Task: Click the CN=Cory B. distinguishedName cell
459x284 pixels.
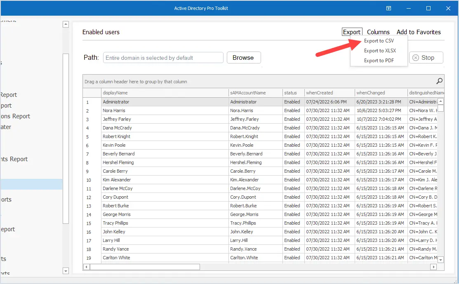Action: [x=423, y=197]
